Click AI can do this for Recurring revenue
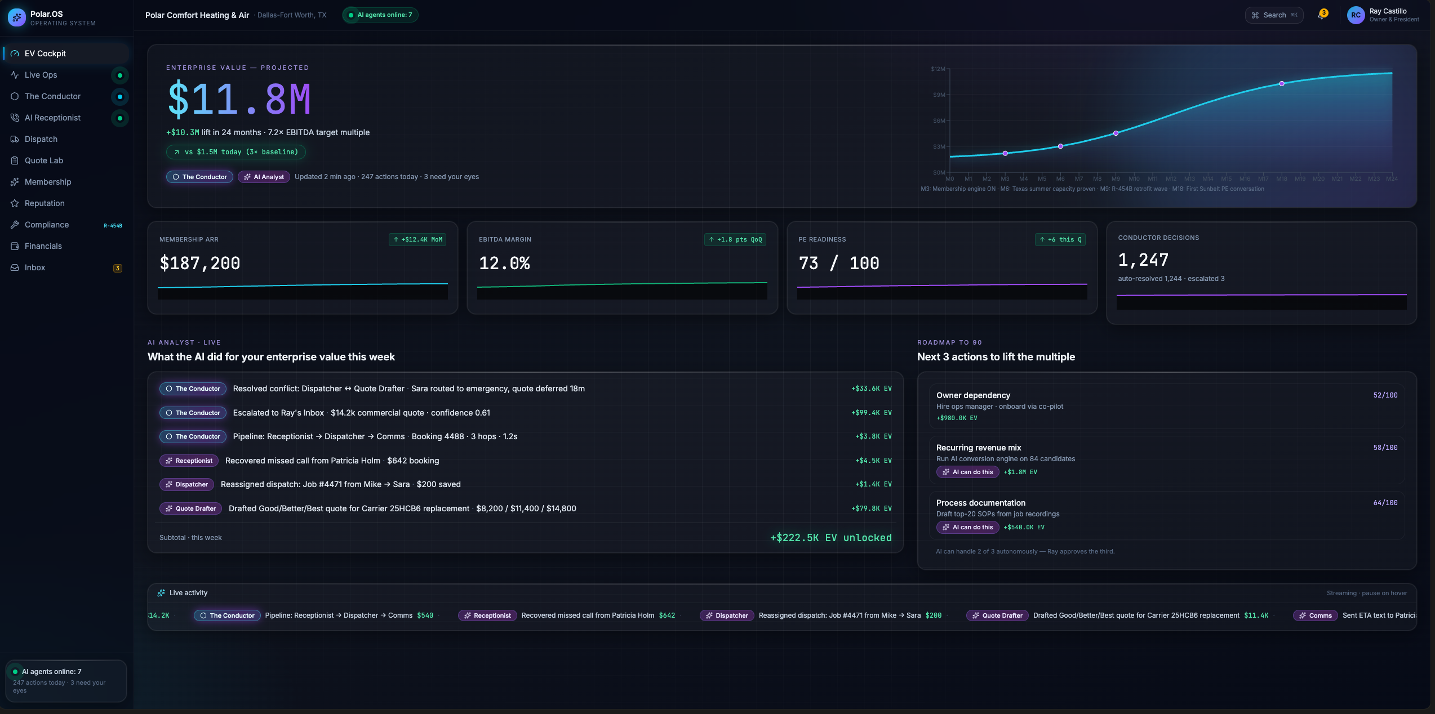Image resolution: width=1435 pixels, height=714 pixels. tap(967, 472)
